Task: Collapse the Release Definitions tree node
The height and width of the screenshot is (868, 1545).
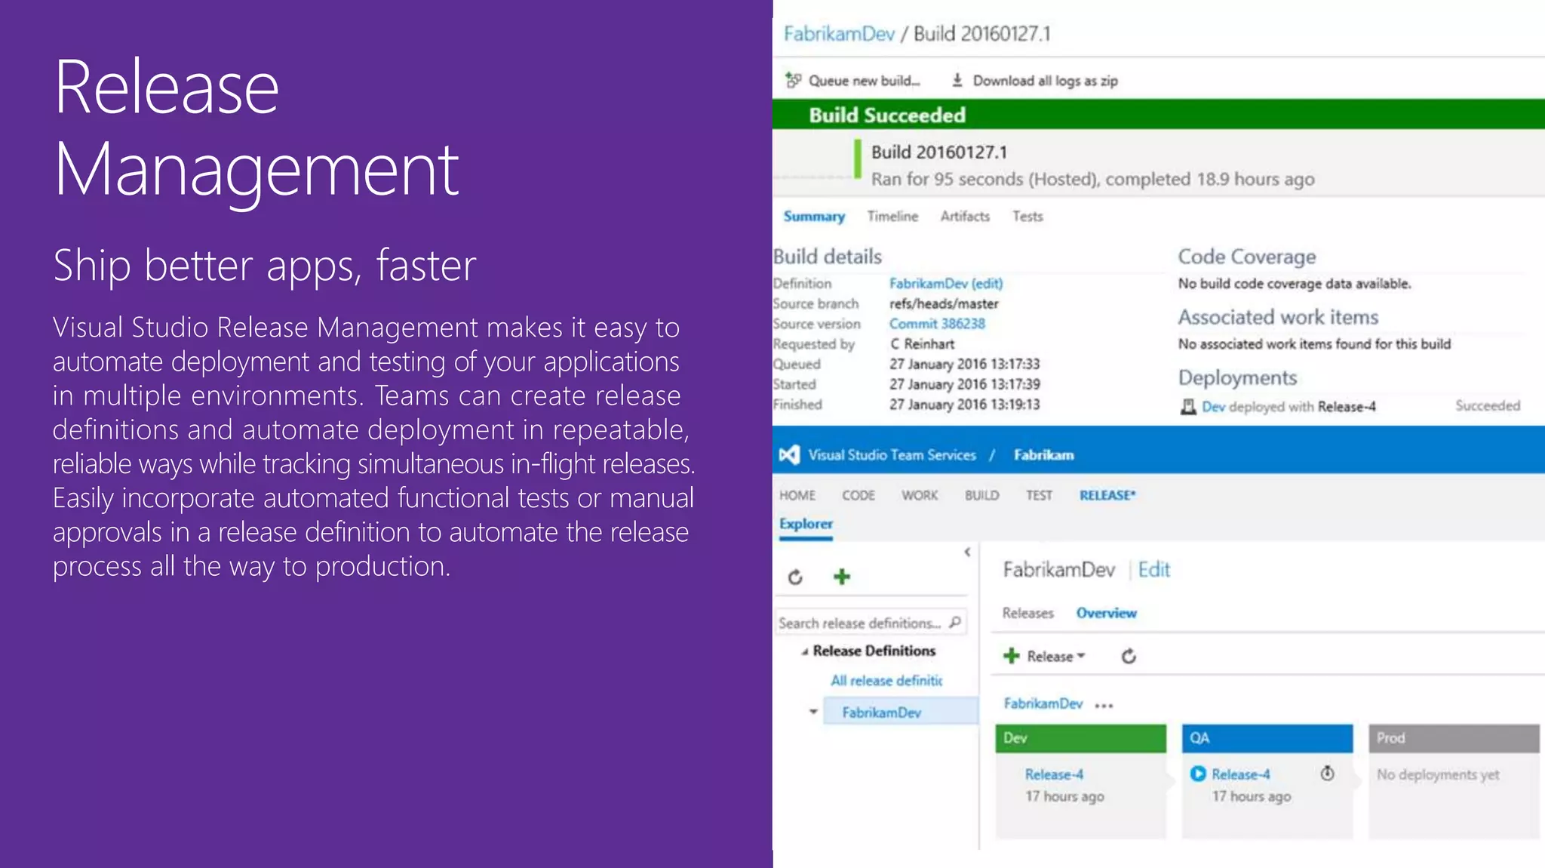Action: point(805,651)
